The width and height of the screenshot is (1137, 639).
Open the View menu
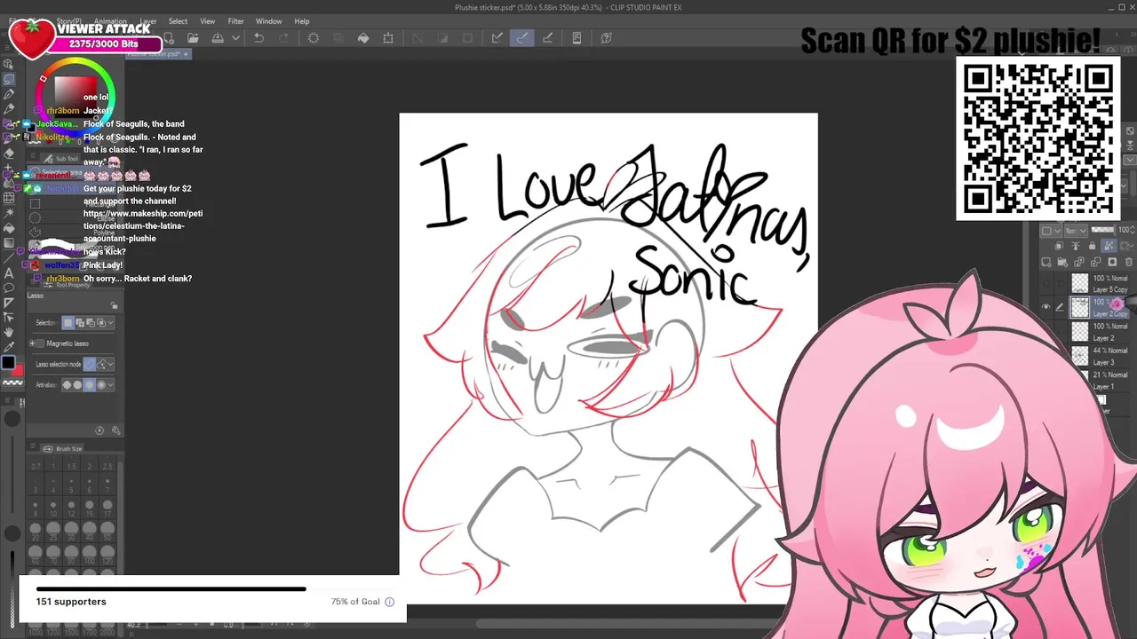coord(207,21)
